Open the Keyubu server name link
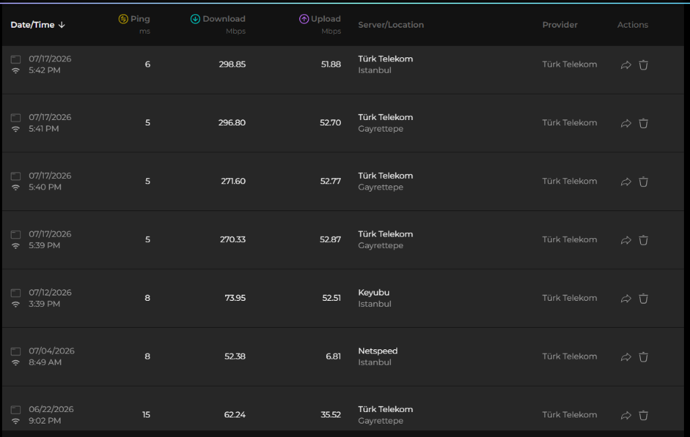 [x=373, y=293]
